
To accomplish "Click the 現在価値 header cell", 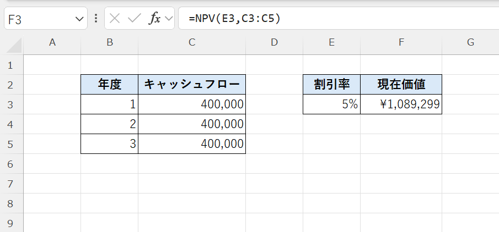I will 401,85.
